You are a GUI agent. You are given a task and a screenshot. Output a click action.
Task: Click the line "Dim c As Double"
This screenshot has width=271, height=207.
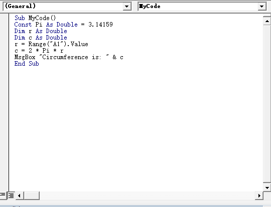pyautogui.click(x=41, y=38)
